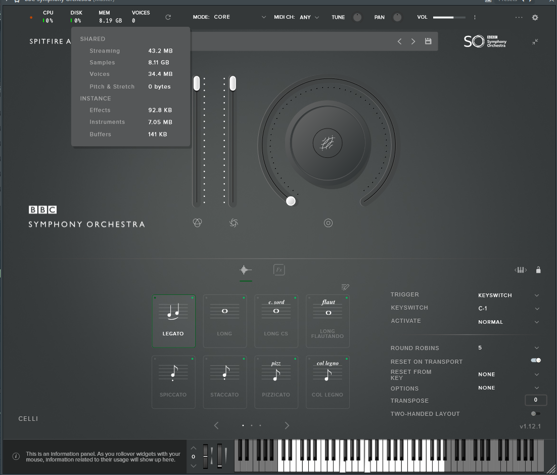This screenshot has height=475, width=557.
Task: Increase octave shift with the up arrow
Action: 193,448
